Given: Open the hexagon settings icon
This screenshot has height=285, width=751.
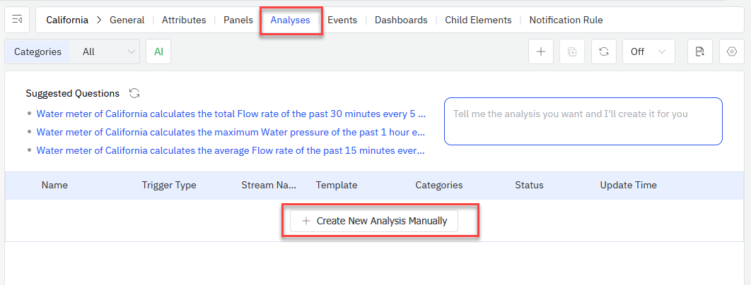Looking at the screenshot, I should (732, 51).
